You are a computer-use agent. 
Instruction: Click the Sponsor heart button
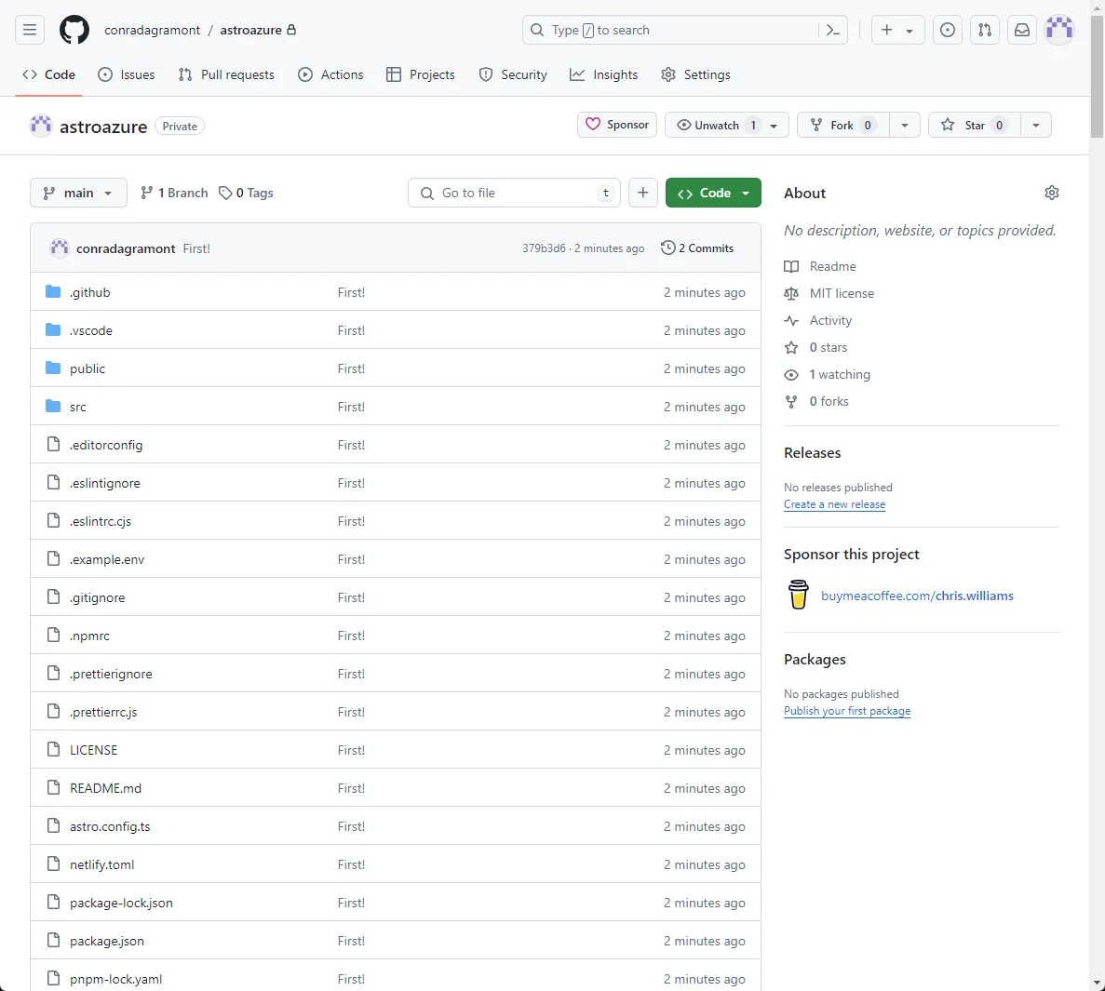[x=617, y=125]
